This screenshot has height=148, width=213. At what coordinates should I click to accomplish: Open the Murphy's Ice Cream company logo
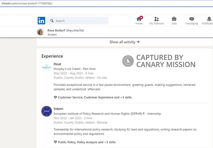pyautogui.click(x=47, y=67)
